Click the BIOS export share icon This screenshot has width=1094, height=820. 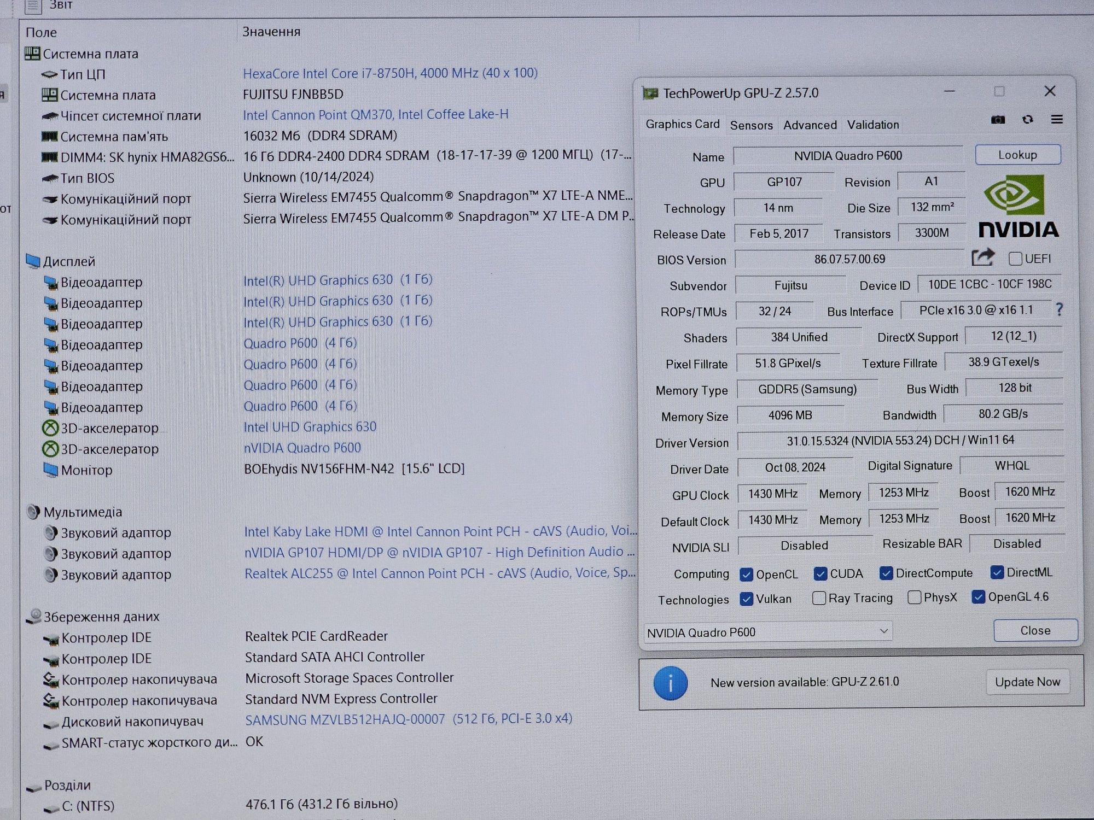982,257
